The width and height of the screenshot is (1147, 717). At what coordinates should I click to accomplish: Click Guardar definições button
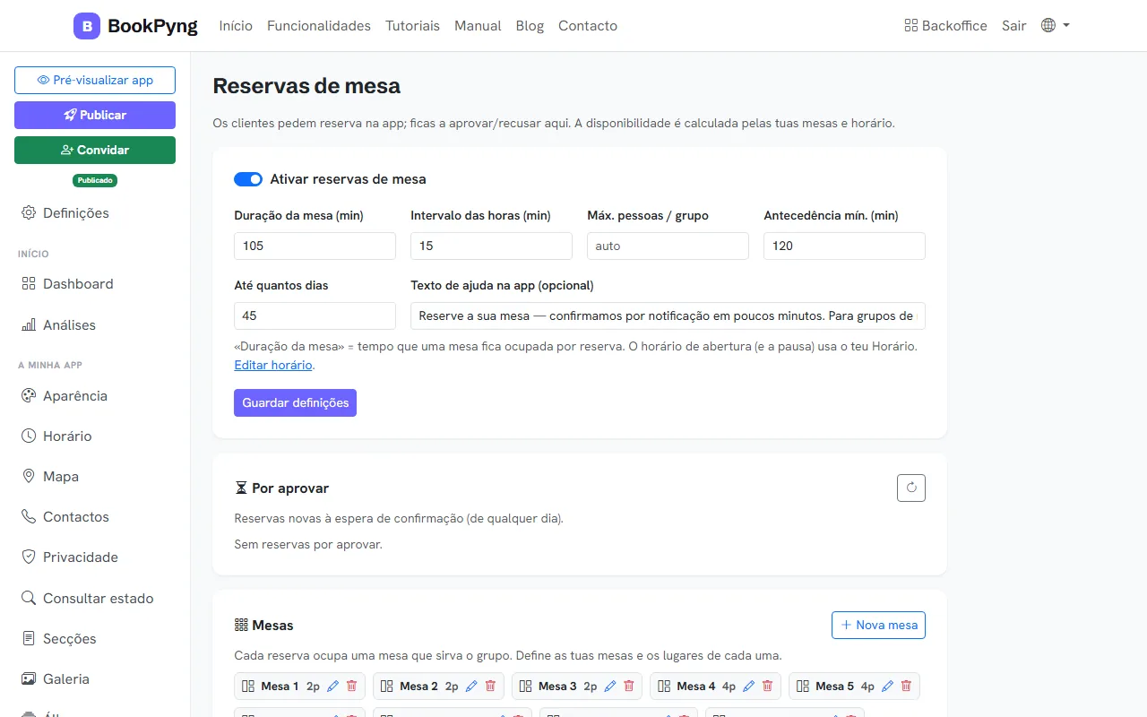[295, 402]
